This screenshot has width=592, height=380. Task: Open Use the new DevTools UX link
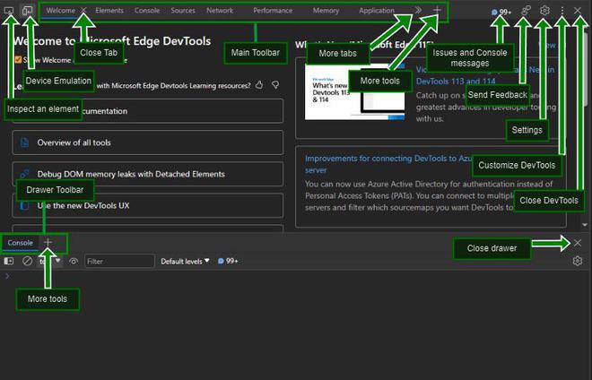(x=148, y=205)
